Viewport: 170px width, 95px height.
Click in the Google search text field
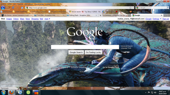coord(85,47)
